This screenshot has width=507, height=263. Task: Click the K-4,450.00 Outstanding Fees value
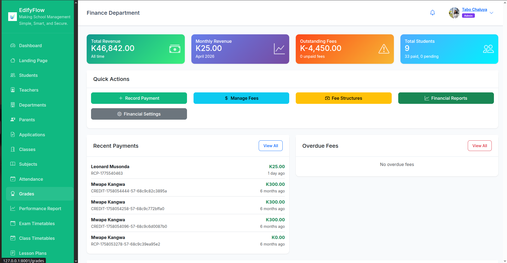tap(321, 48)
